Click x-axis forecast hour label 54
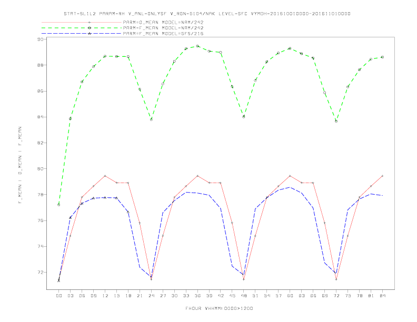The image size is (417, 322). coord(267,296)
